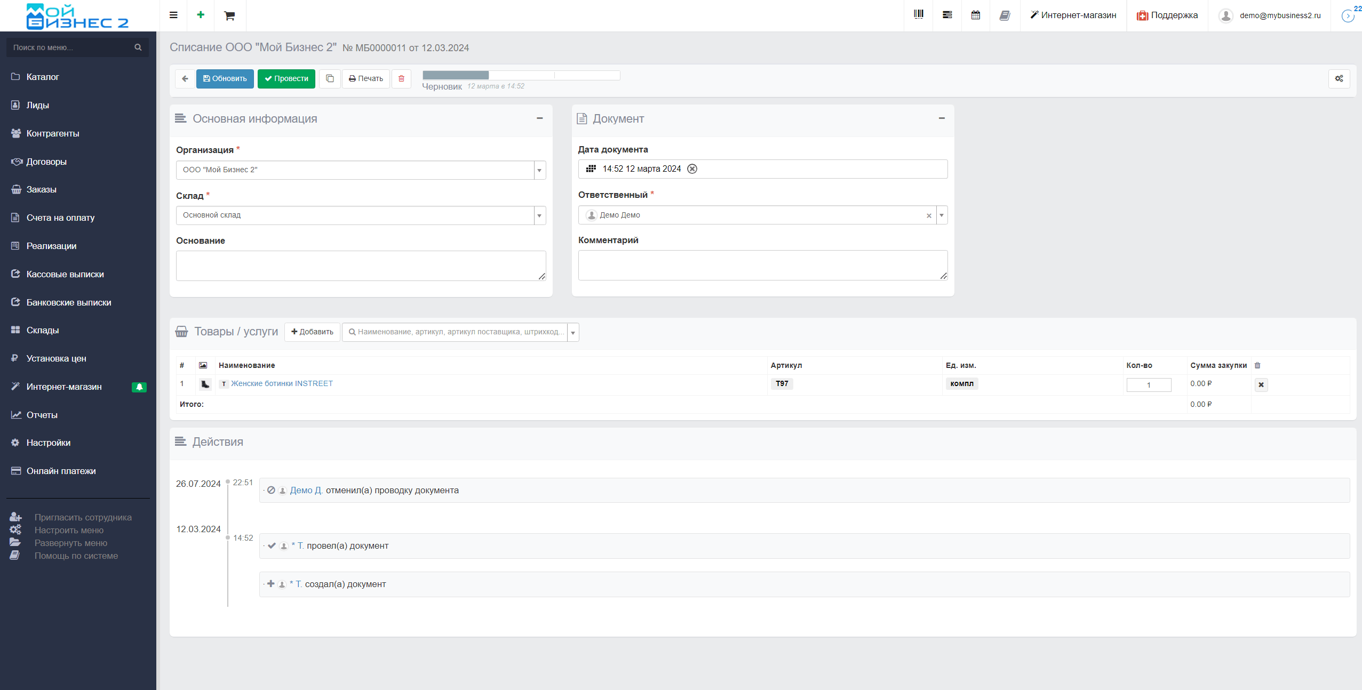Open Контрагенты in the sidebar menu
Image resolution: width=1362 pixels, height=690 pixels.
pyautogui.click(x=53, y=133)
